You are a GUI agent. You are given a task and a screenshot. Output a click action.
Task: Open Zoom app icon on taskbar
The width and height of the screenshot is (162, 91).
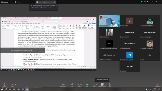coord(23,89)
